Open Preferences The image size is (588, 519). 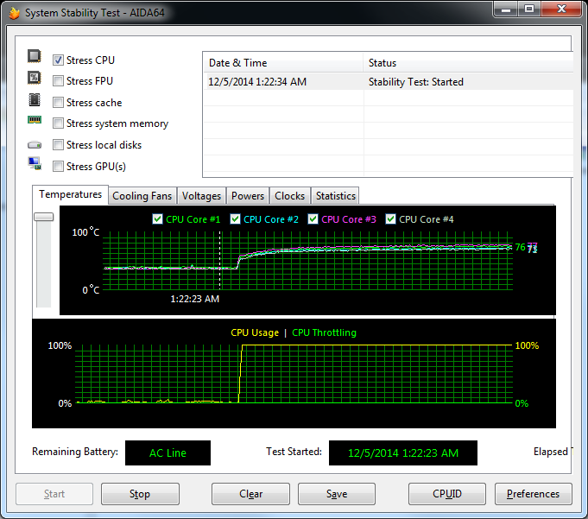[x=533, y=494]
